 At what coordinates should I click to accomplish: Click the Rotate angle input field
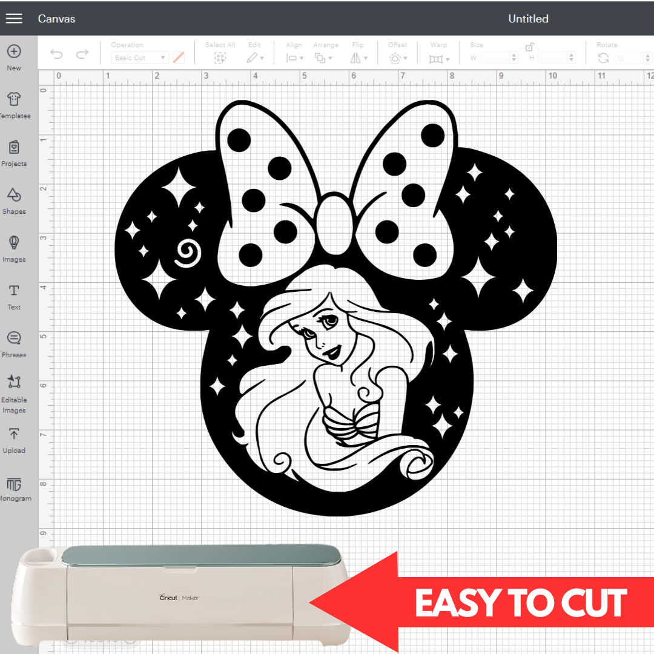point(629,58)
